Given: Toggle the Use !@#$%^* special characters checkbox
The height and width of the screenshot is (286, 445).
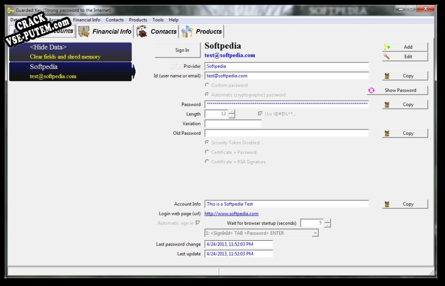Looking at the screenshot, I should tap(260, 114).
